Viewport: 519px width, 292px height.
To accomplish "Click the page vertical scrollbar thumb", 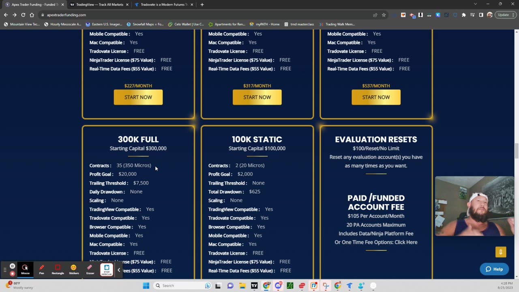I will 517,151.
